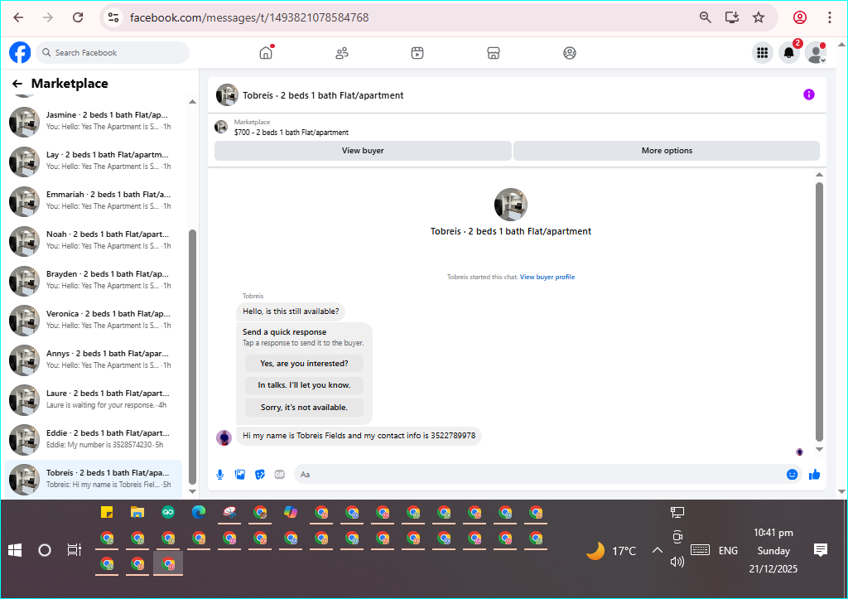This screenshot has height=599, width=848.
Task: Click the browser back arrow
Action: point(18,17)
